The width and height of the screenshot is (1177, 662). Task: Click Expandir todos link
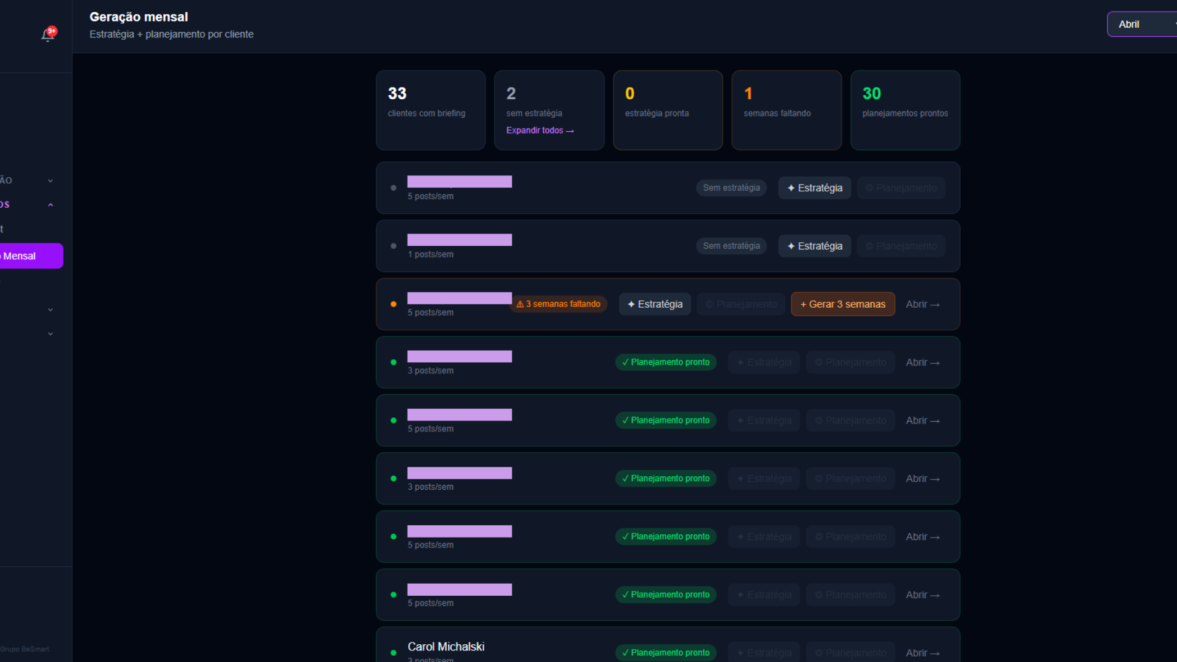[x=539, y=131]
